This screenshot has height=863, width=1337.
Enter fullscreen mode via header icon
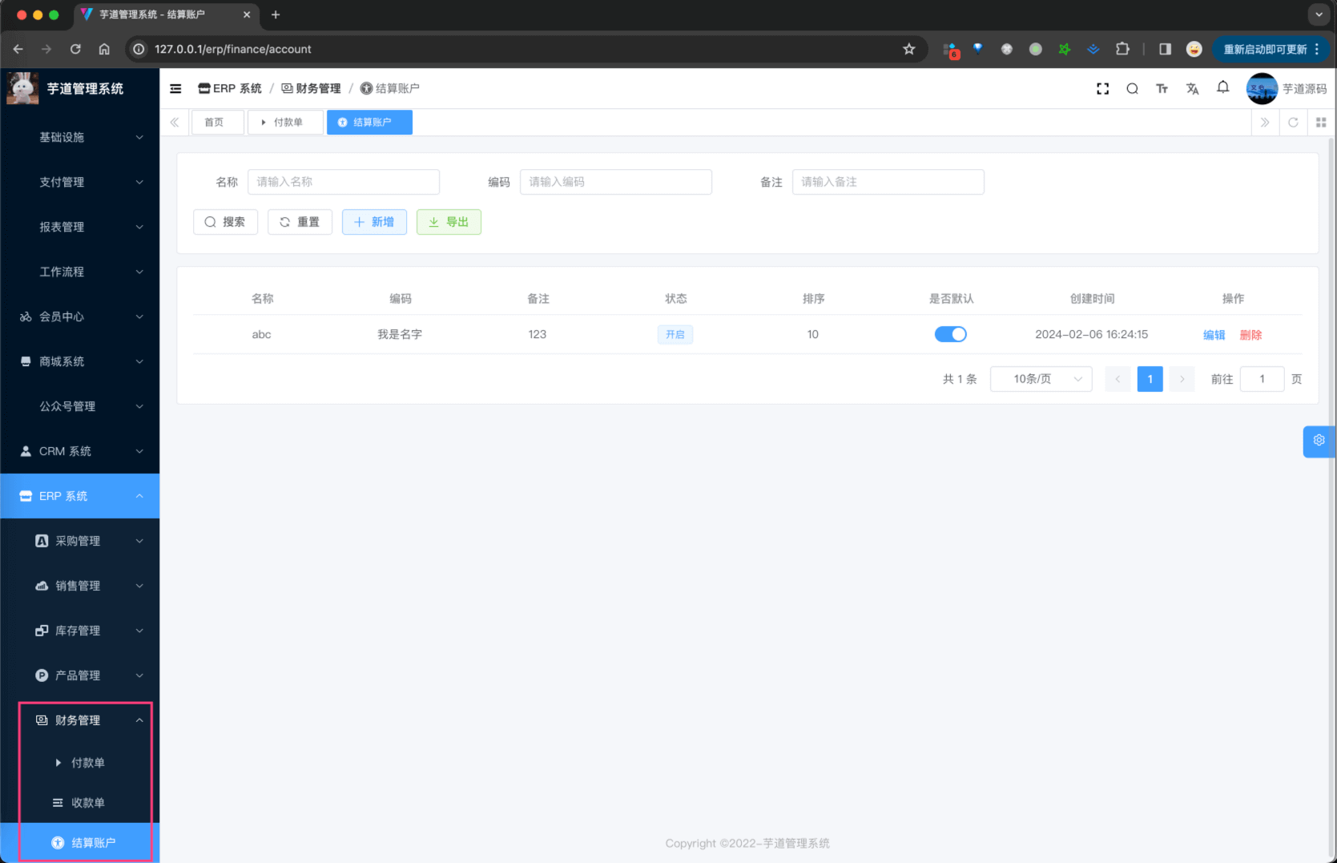point(1102,89)
